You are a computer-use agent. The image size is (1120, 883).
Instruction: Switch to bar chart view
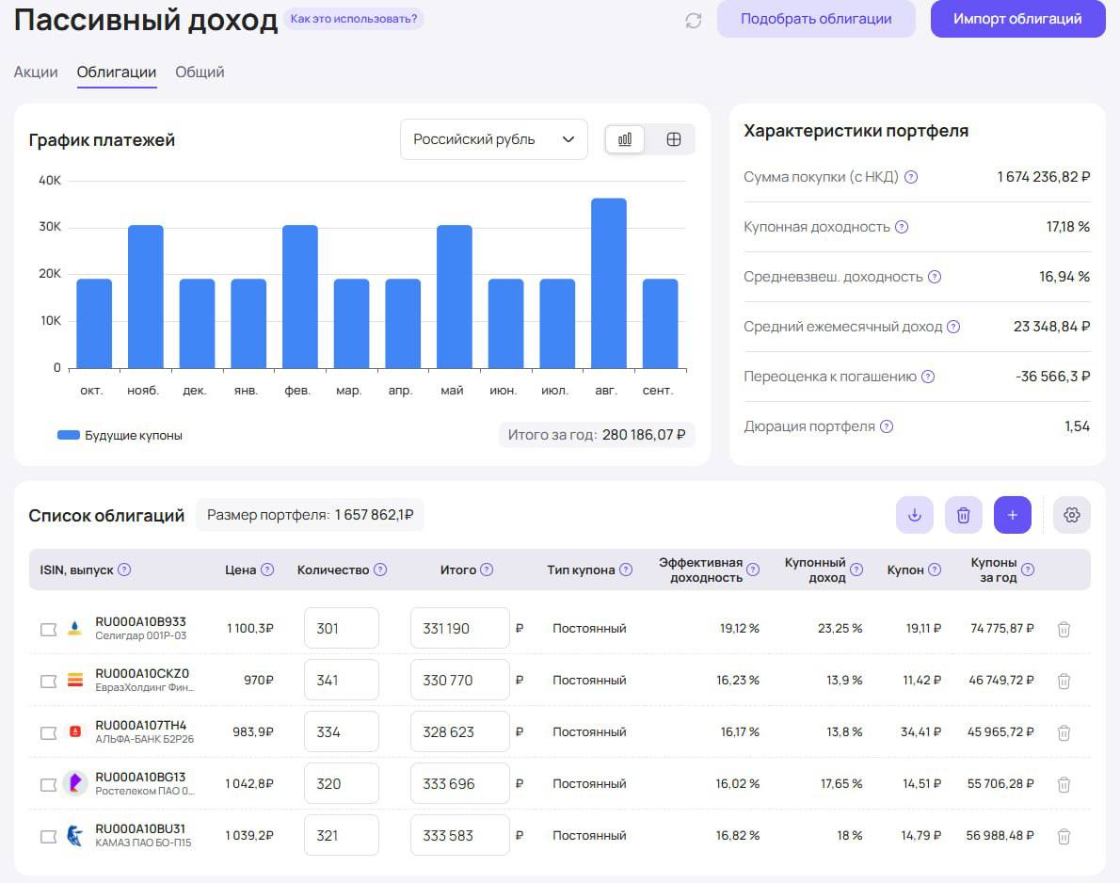pyautogui.click(x=625, y=139)
